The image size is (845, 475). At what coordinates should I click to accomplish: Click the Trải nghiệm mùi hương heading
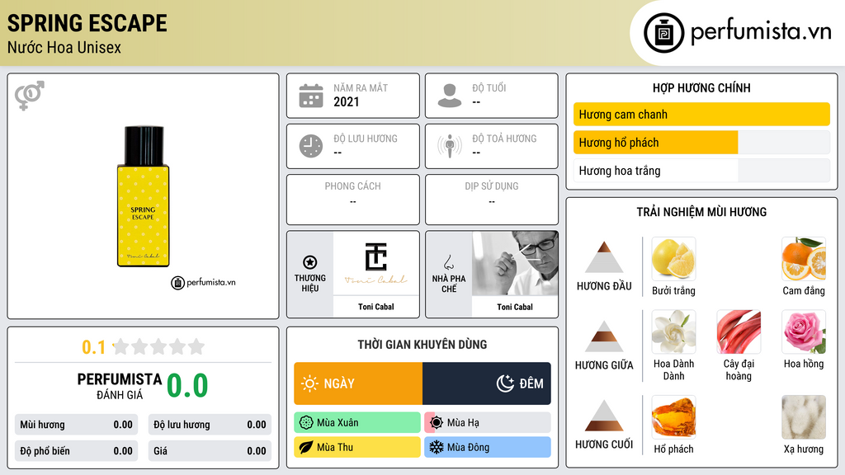pos(701,212)
